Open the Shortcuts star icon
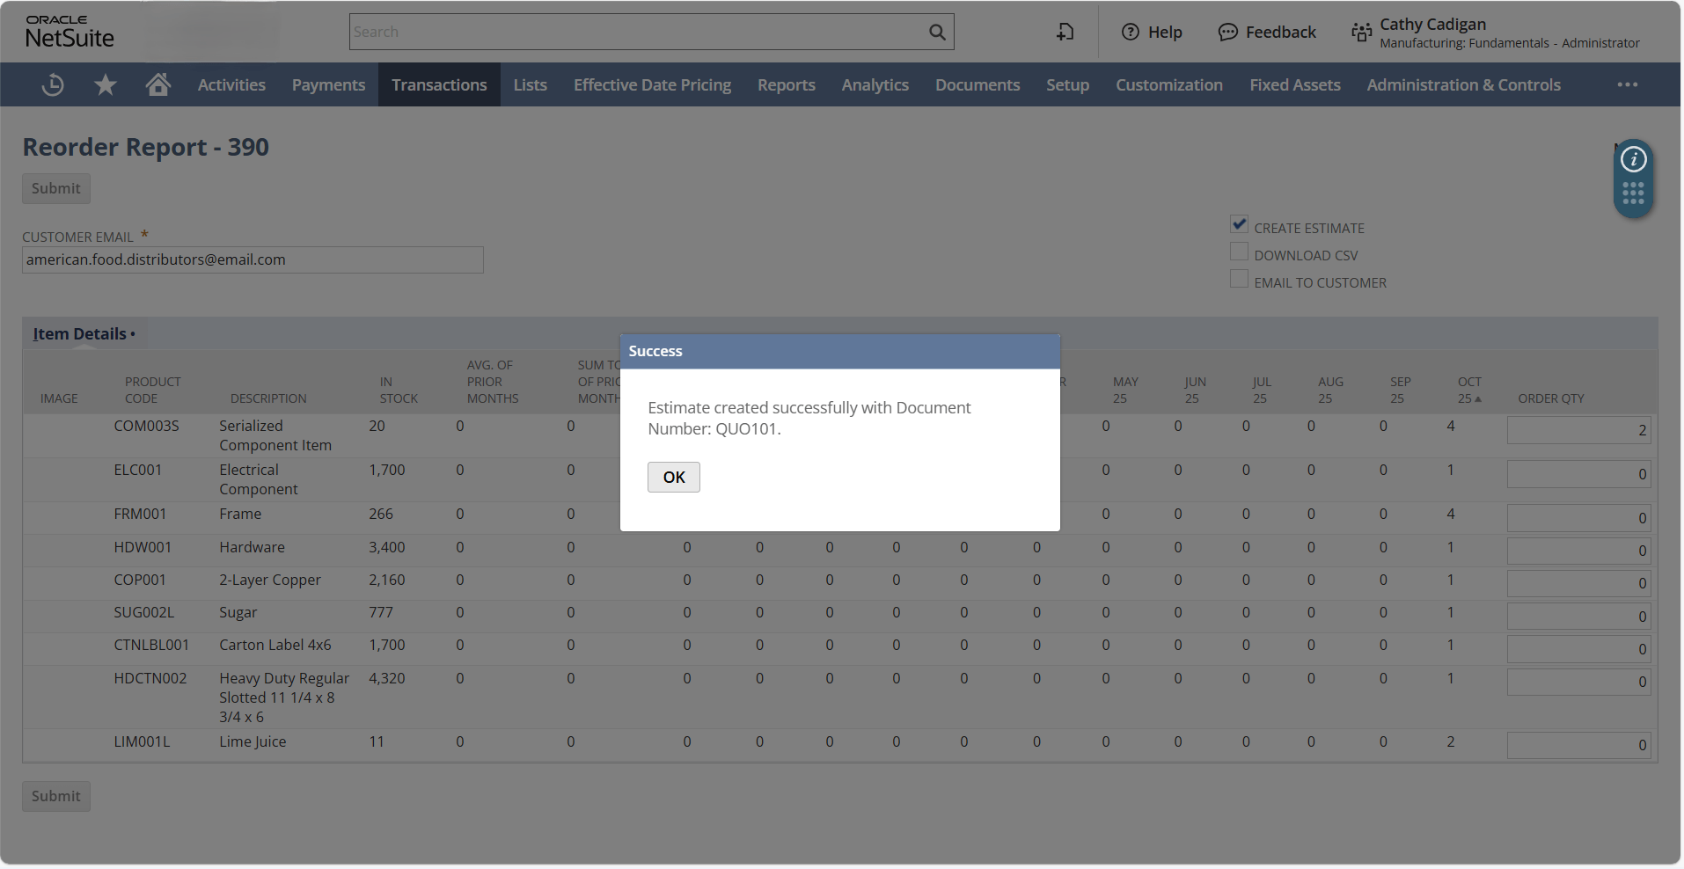The width and height of the screenshot is (1684, 869). point(106,85)
